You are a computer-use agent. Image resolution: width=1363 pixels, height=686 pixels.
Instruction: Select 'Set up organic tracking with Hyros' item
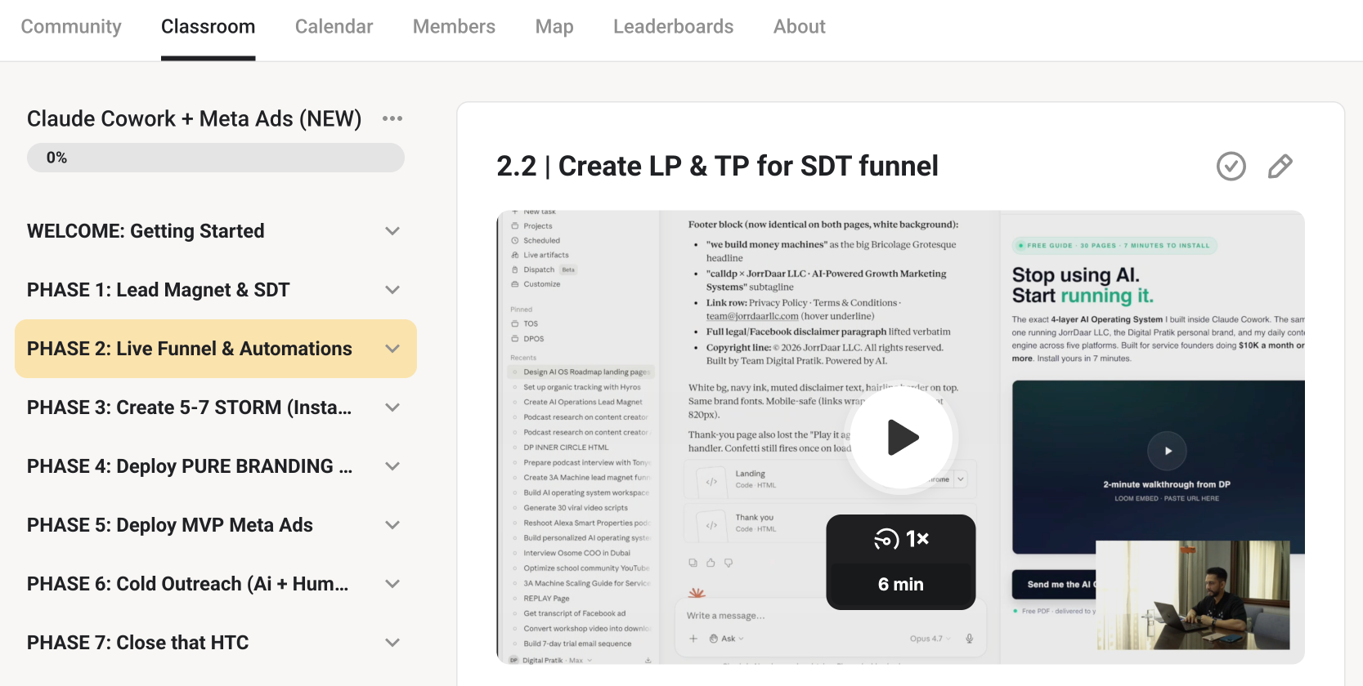[x=581, y=387]
